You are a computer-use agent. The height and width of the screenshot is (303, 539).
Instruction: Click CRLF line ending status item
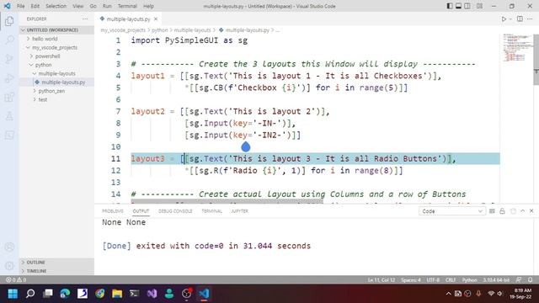tap(451, 280)
